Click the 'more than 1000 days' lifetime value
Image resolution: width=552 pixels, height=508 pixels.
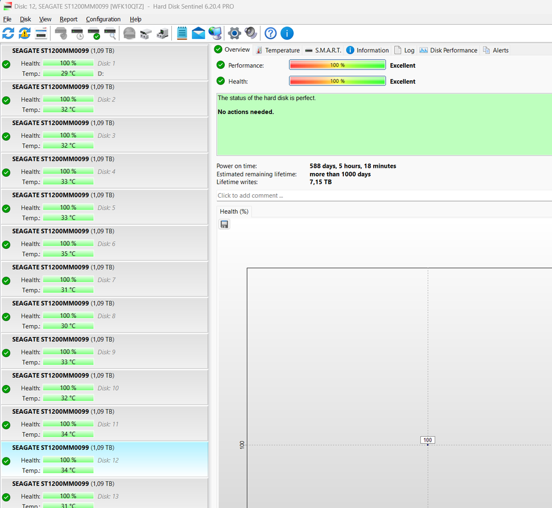point(340,174)
